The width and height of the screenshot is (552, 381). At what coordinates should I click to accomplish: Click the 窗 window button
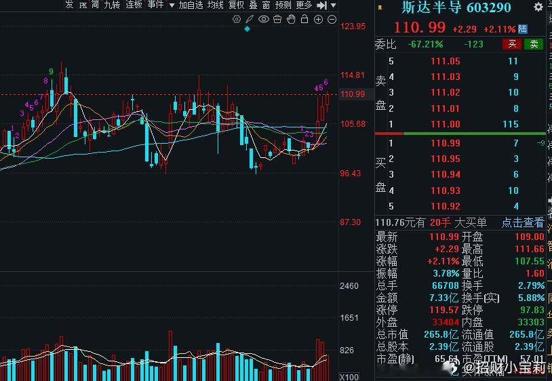[267, 5]
